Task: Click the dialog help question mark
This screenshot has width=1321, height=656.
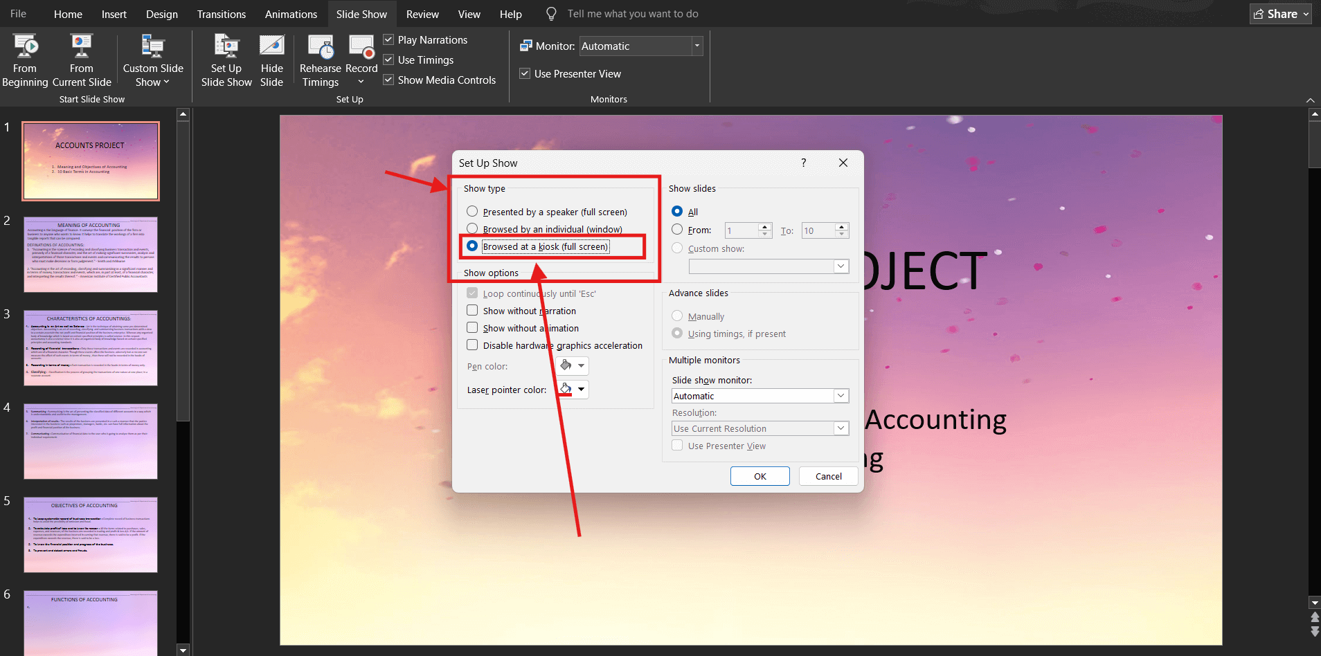Action: tap(803, 163)
